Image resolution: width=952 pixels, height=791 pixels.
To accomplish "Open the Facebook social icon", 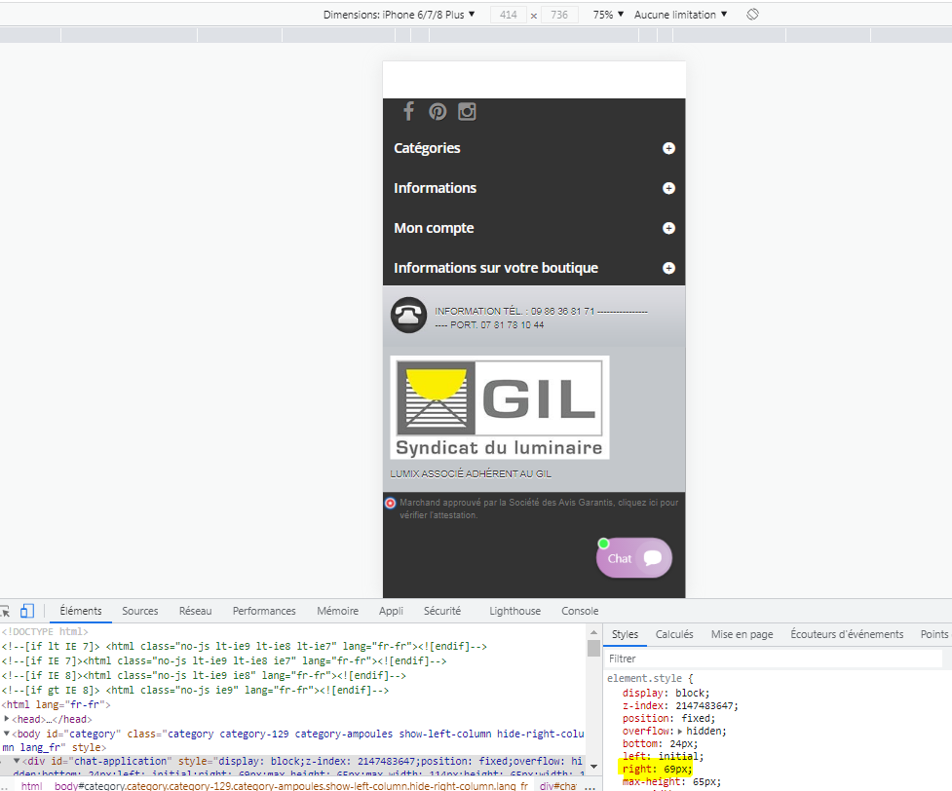I will (408, 112).
